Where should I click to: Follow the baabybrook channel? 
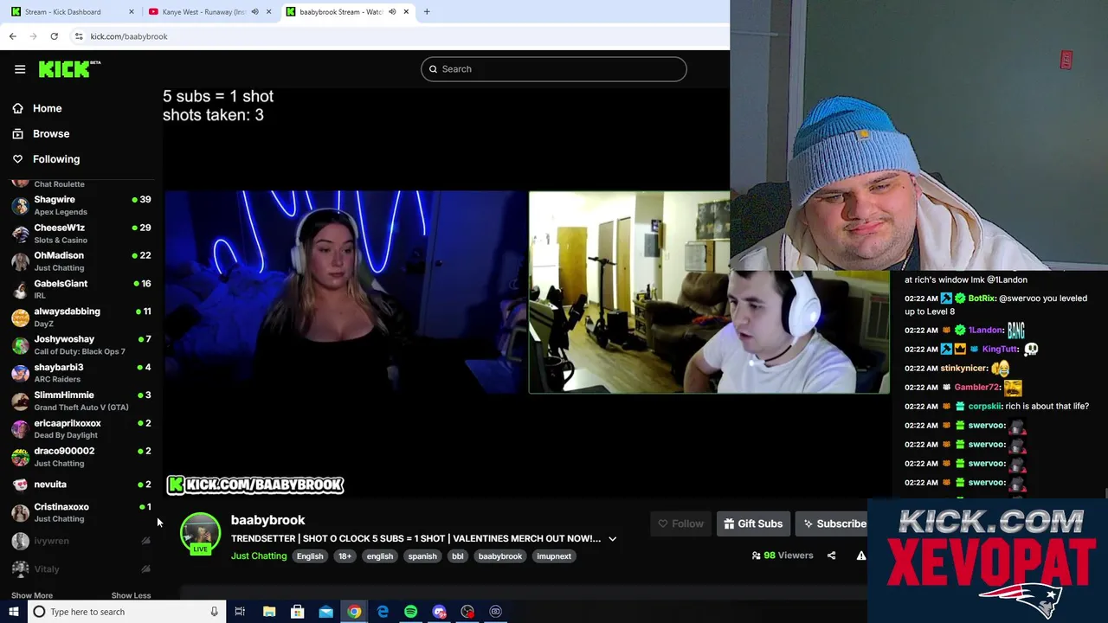[x=680, y=523]
